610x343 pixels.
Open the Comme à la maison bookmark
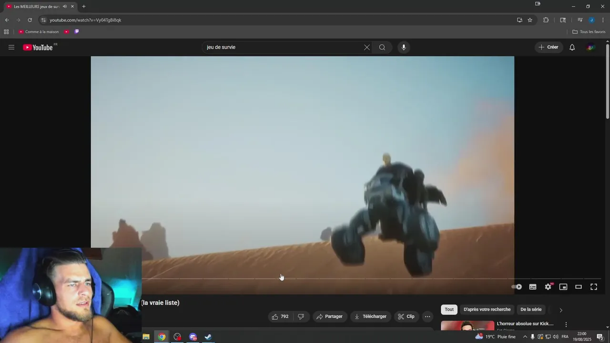tap(39, 32)
